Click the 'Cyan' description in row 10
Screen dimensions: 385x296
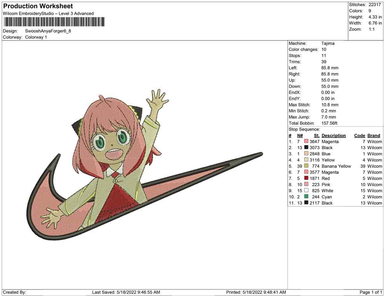pyautogui.click(x=327, y=197)
